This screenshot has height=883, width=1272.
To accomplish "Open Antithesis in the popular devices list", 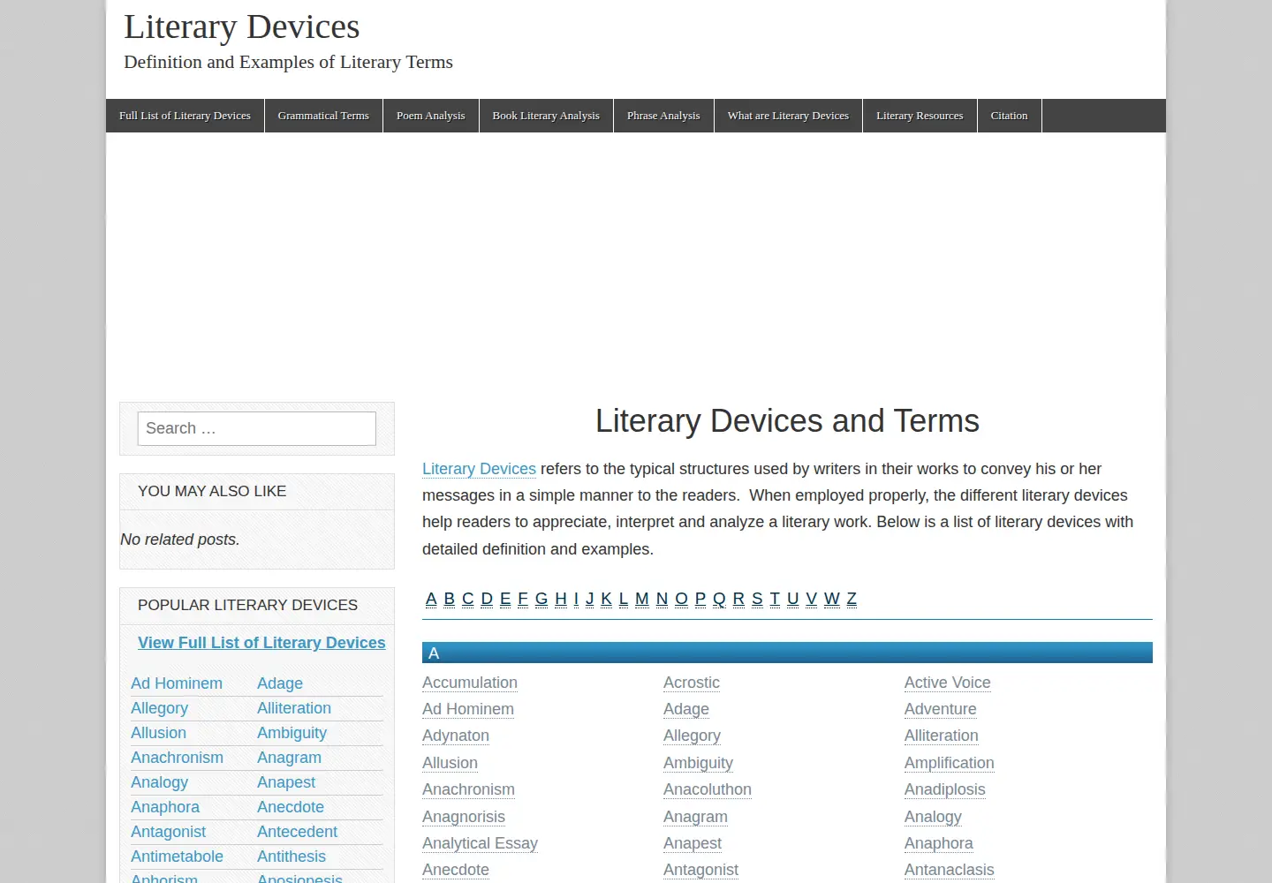I will pyautogui.click(x=291, y=857).
